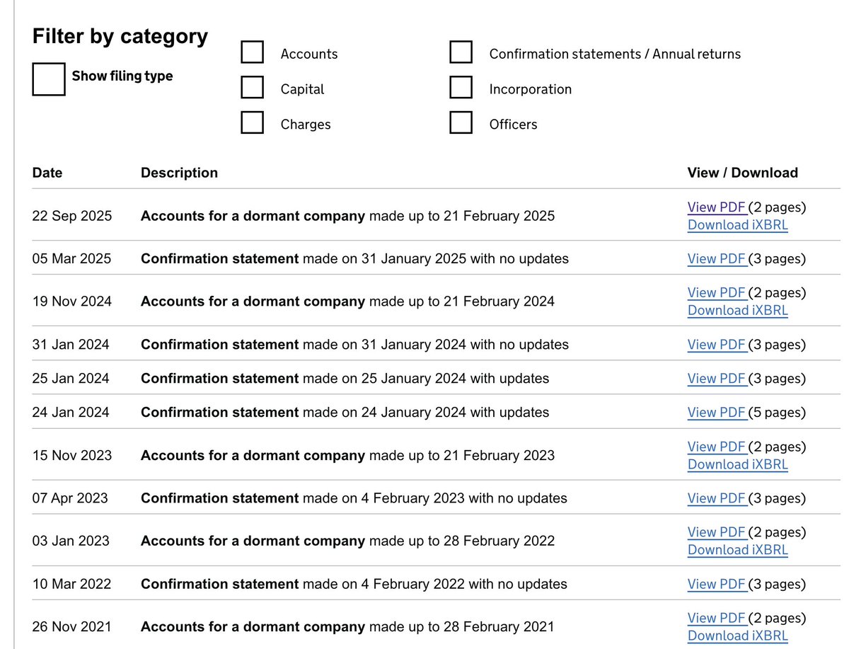Viewport: 849px width, 649px height.
Task: Select the Charges filter checkbox
Action: pyautogui.click(x=253, y=122)
